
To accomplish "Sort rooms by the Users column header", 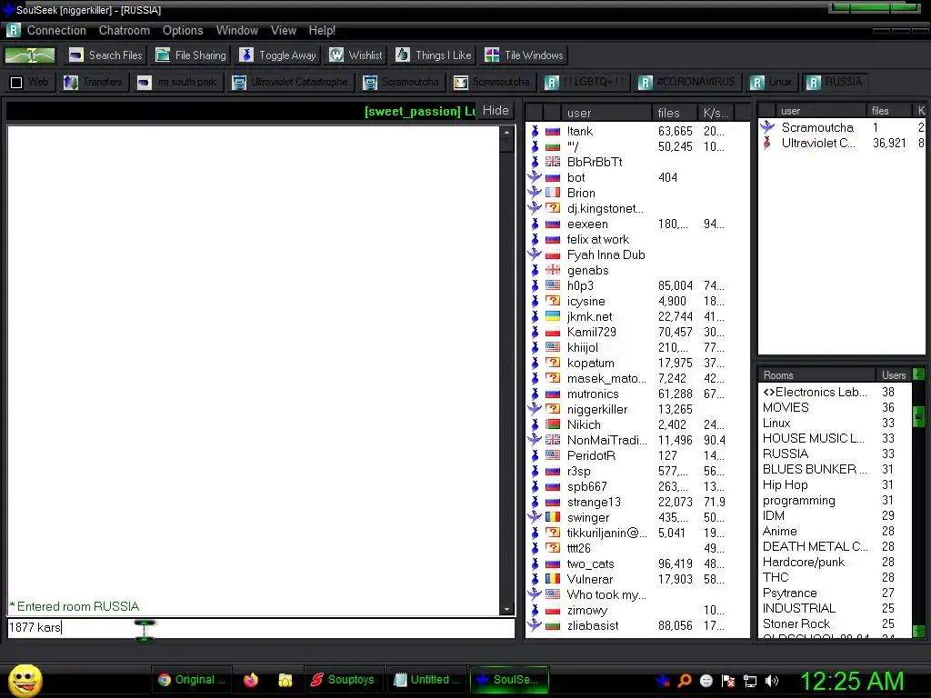I will (x=893, y=375).
